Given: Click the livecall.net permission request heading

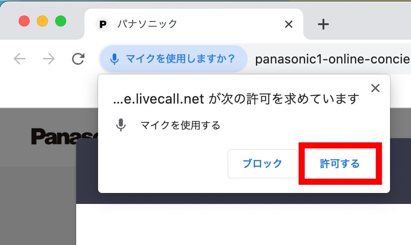Looking at the screenshot, I should click(x=236, y=99).
